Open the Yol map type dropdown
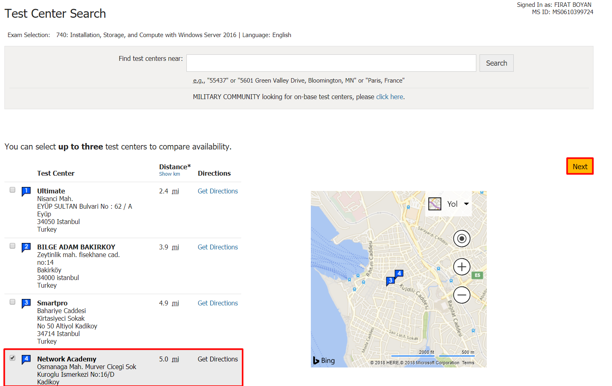Image resolution: width=612 pixels, height=386 pixels. (x=458, y=204)
